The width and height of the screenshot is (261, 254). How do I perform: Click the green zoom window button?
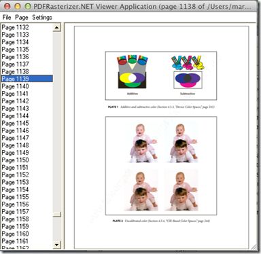coord(28,6)
